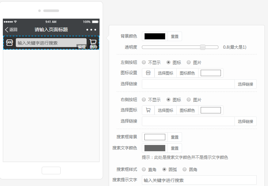Screen dimensions: 268x186
Task: Open the three-dot menu in phone header
Action: click(91, 30)
